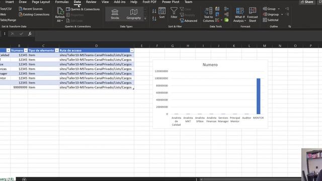The image size is (322, 181).
Task: Click Show Detail icon in Outline group
Action: point(287,9)
